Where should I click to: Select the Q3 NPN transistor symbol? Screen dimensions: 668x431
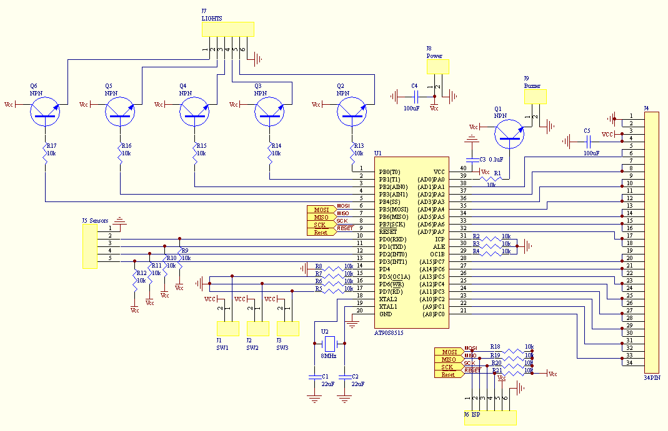pyautogui.click(x=269, y=112)
